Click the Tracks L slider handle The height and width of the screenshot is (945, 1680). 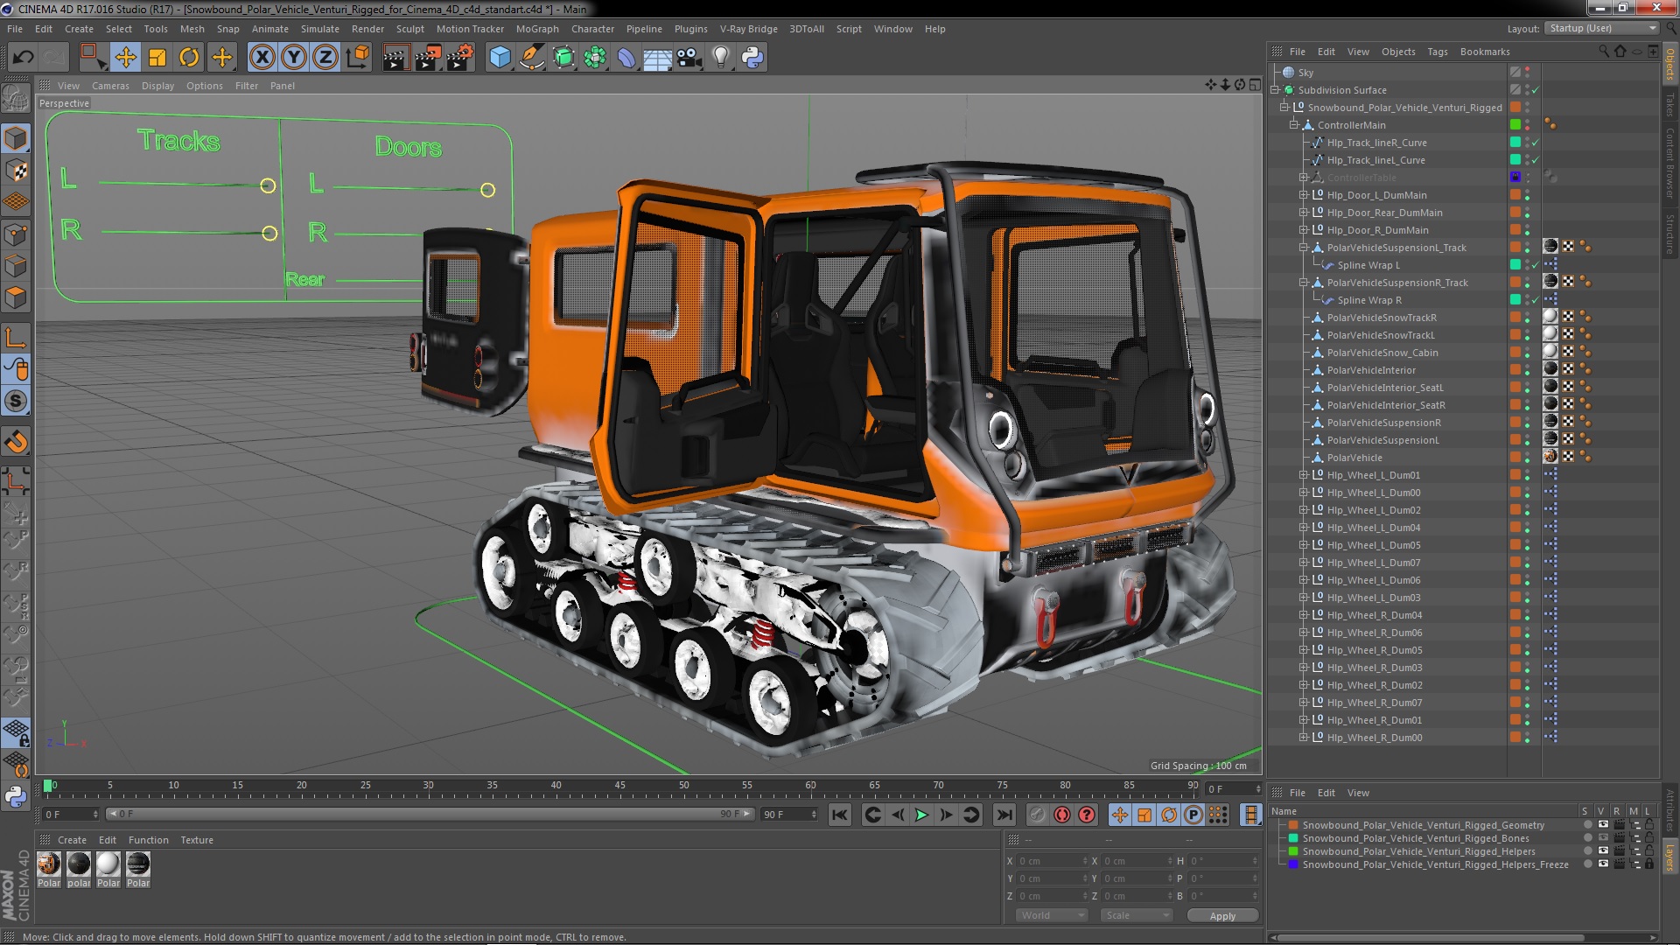pyautogui.click(x=268, y=185)
